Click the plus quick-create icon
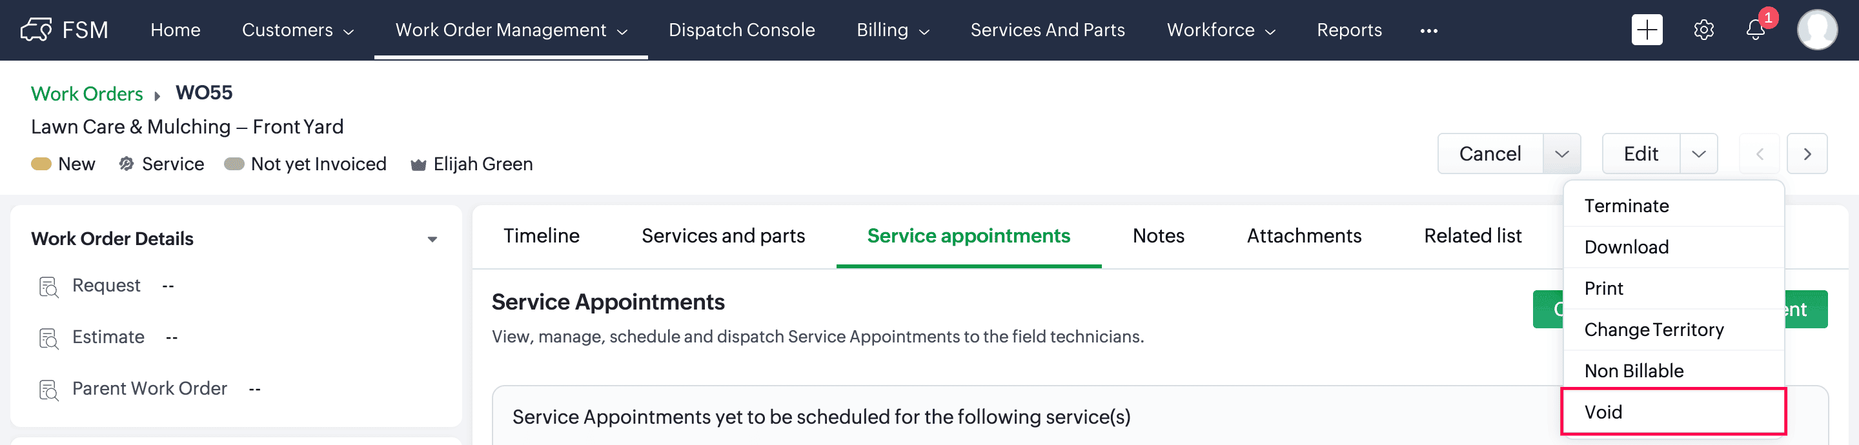This screenshot has width=1859, height=445. tap(1646, 30)
